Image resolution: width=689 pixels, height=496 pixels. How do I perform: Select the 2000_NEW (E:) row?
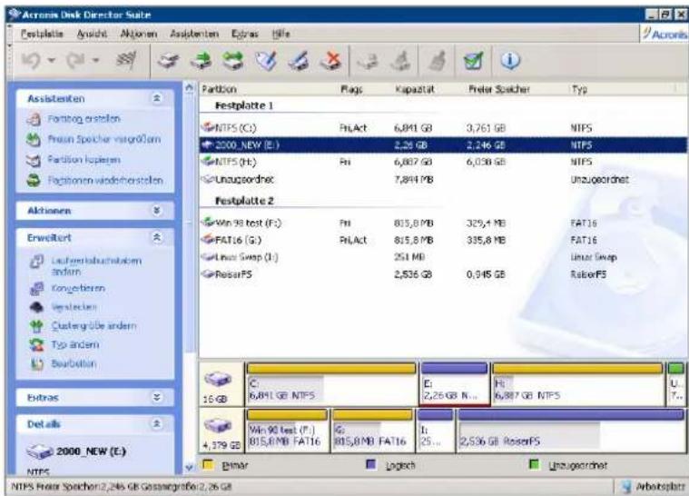(x=443, y=145)
